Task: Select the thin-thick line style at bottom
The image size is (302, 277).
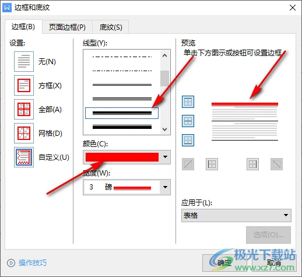Action: coord(122,127)
